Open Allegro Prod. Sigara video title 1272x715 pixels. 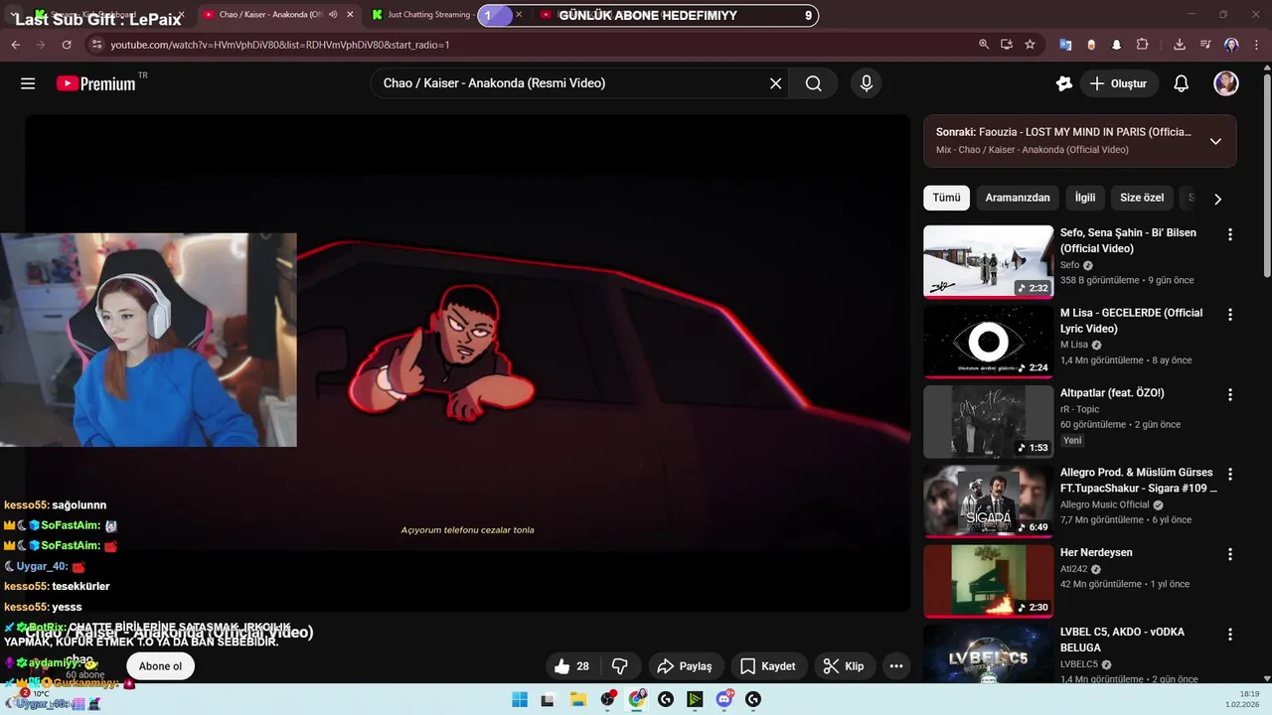(x=1139, y=481)
